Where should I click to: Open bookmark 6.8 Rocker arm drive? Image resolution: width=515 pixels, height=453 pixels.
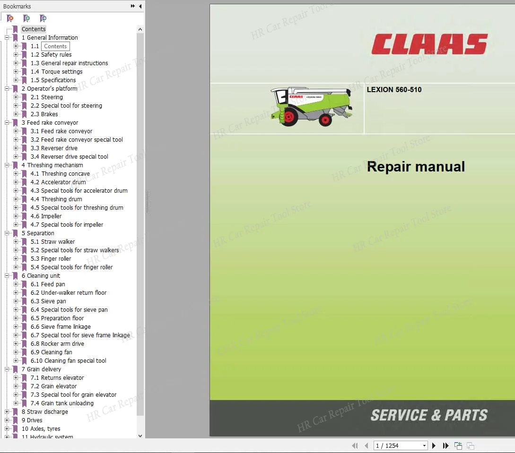pyautogui.click(x=57, y=344)
